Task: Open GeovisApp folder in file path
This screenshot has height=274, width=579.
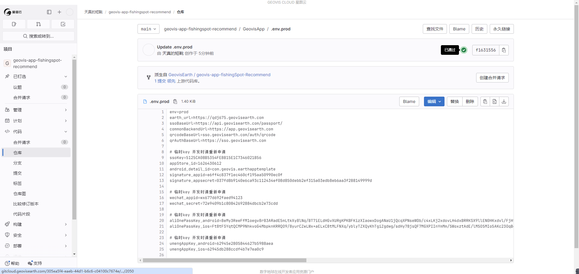Action: (x=254, y=29)
